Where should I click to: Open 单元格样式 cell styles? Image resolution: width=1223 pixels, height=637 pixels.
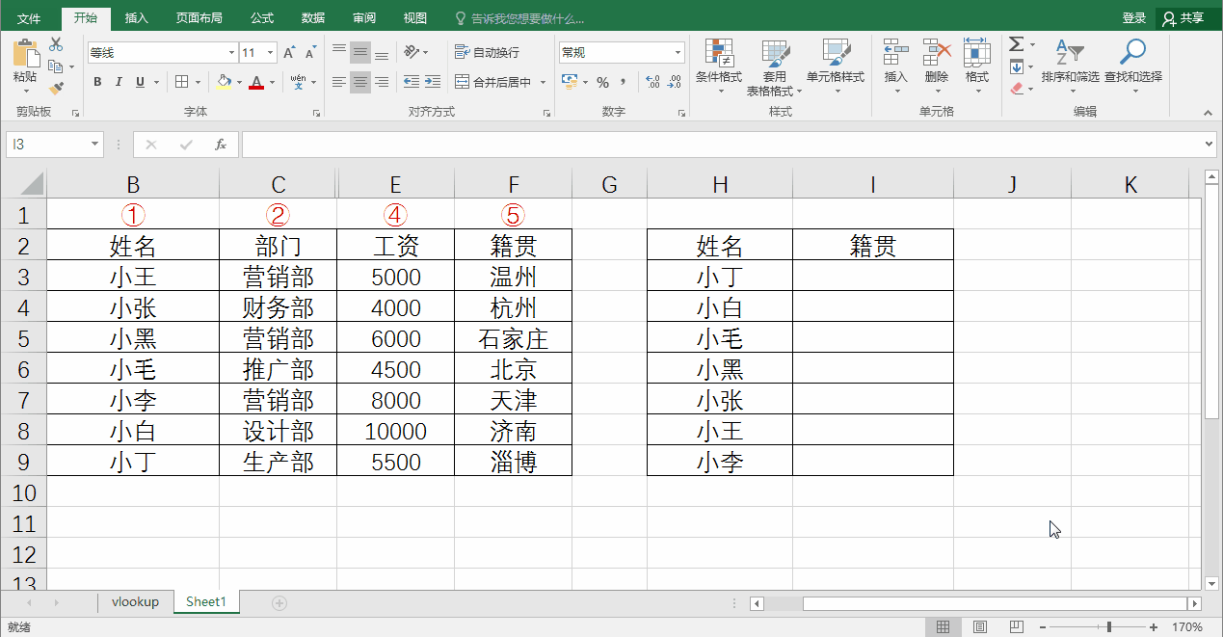(x=836, y=66)
